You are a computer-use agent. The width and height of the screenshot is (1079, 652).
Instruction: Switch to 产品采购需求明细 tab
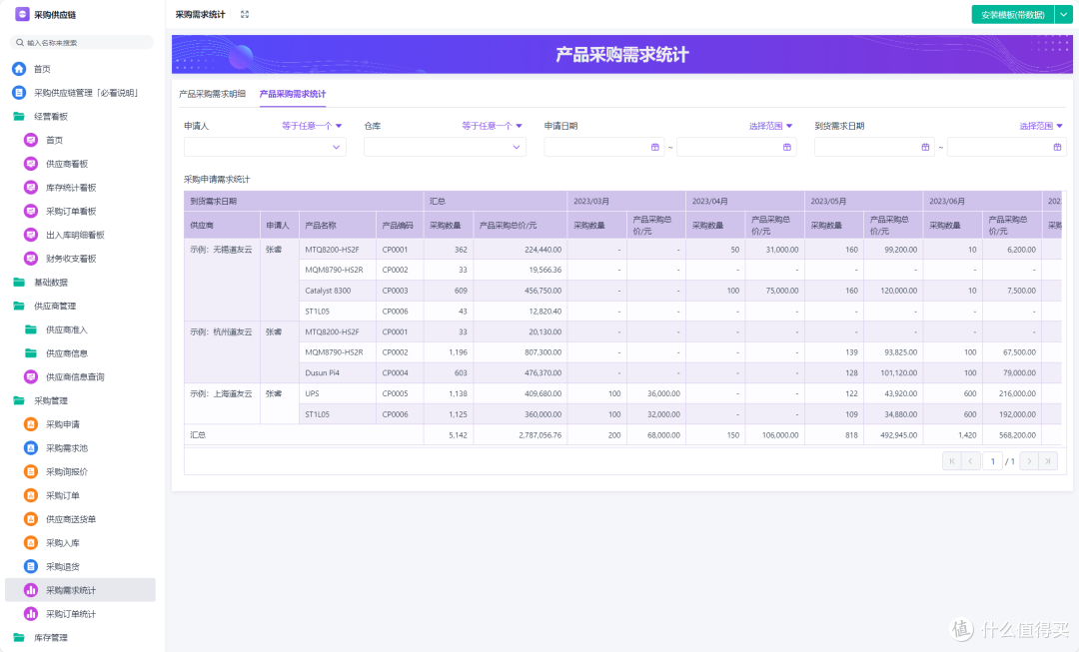[x=212, y=94]
